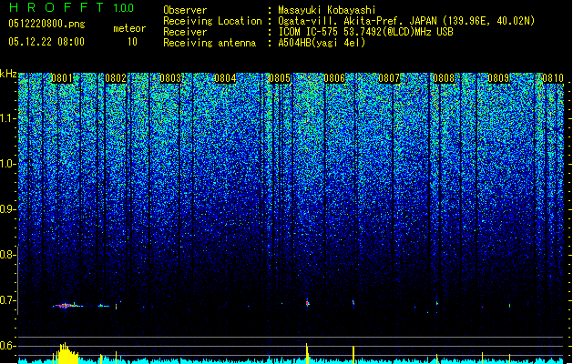The width and height of the screenshot is (573, 364).
Task: Click the 0.6 frequency axis label
Action: (6, 346)
